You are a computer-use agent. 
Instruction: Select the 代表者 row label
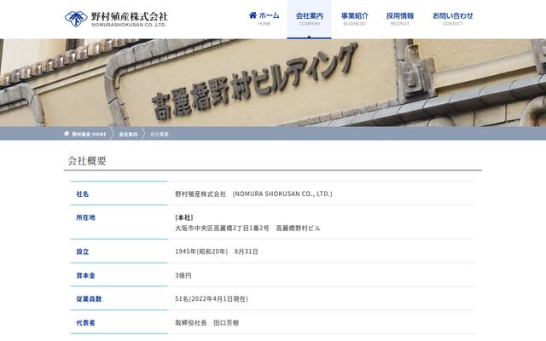85,323
